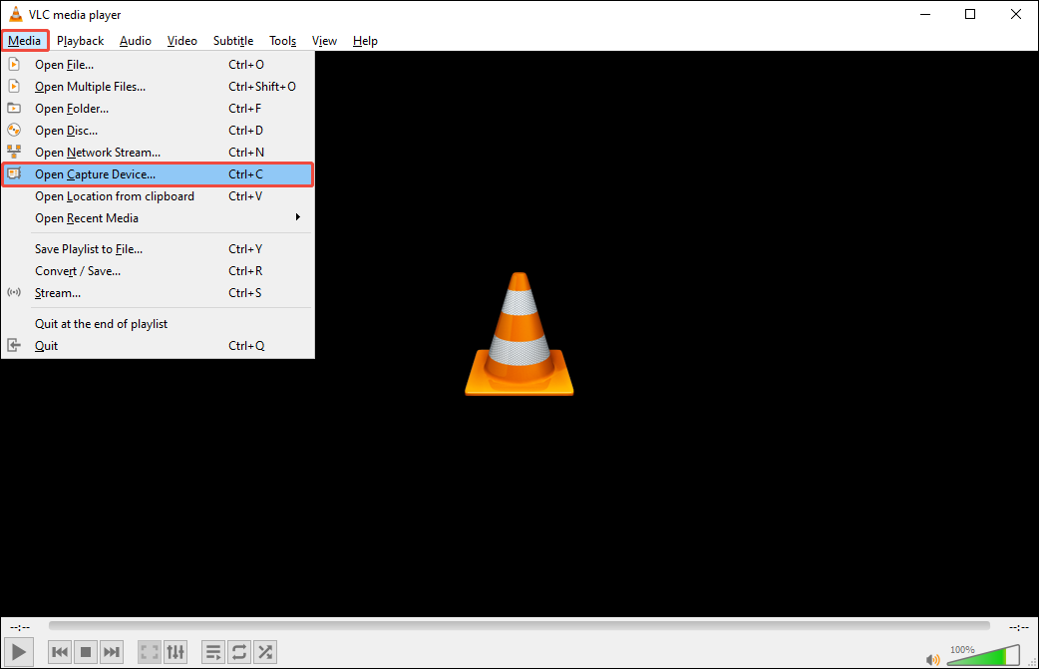Adjust the volume slider
This screenshot has height=669, width=1039.
[982, 657]
